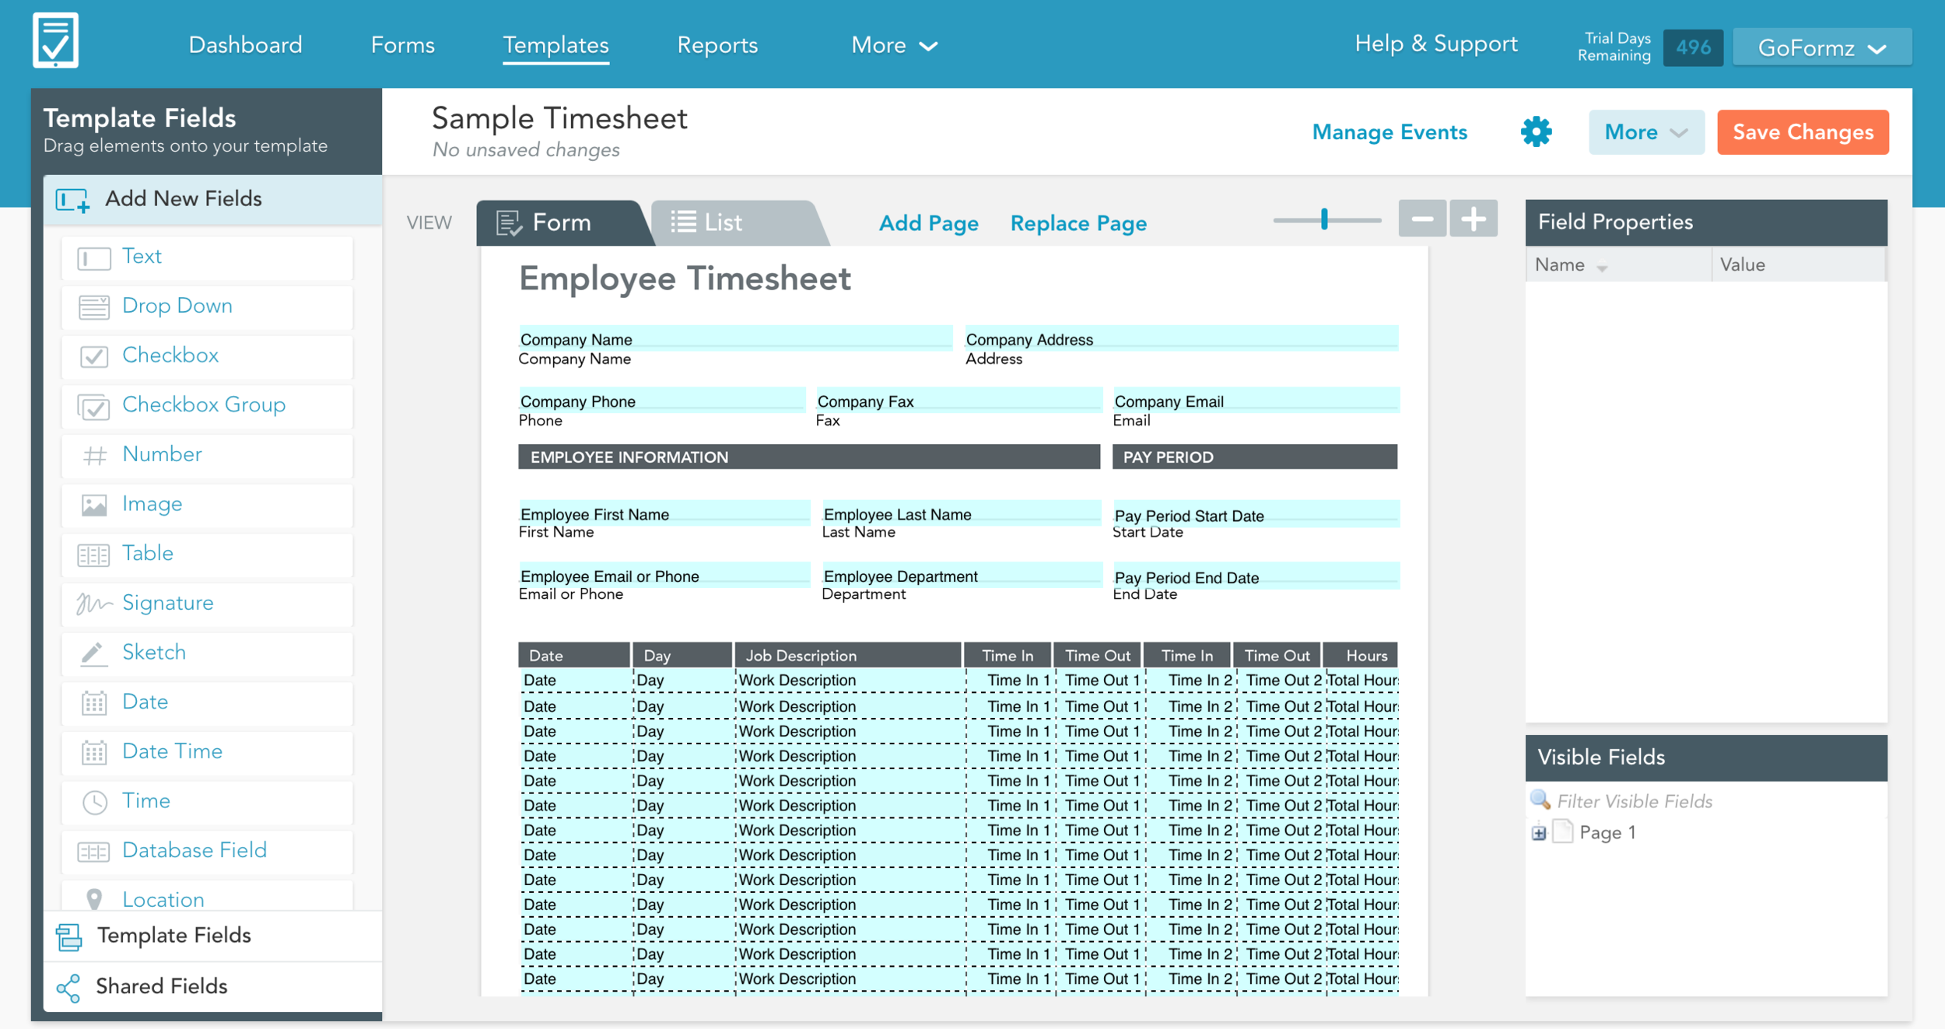Image resolution: width=1945 pixels, height=1029 pixels.
Task: Expand the Page 1 tree node
Action: [1539, 833]
